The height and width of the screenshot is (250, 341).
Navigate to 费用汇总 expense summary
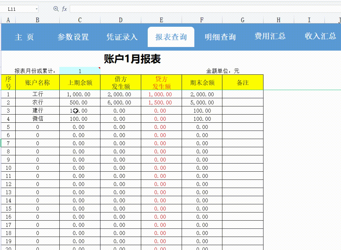point(269,37)
